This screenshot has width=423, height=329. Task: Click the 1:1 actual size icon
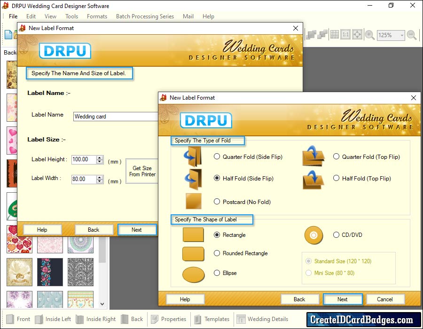click(x=345, y=34)
